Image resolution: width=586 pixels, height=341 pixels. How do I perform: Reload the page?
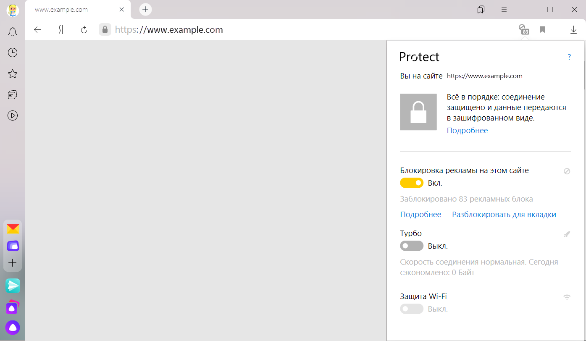pyautogui.click(x=84, y=29)
